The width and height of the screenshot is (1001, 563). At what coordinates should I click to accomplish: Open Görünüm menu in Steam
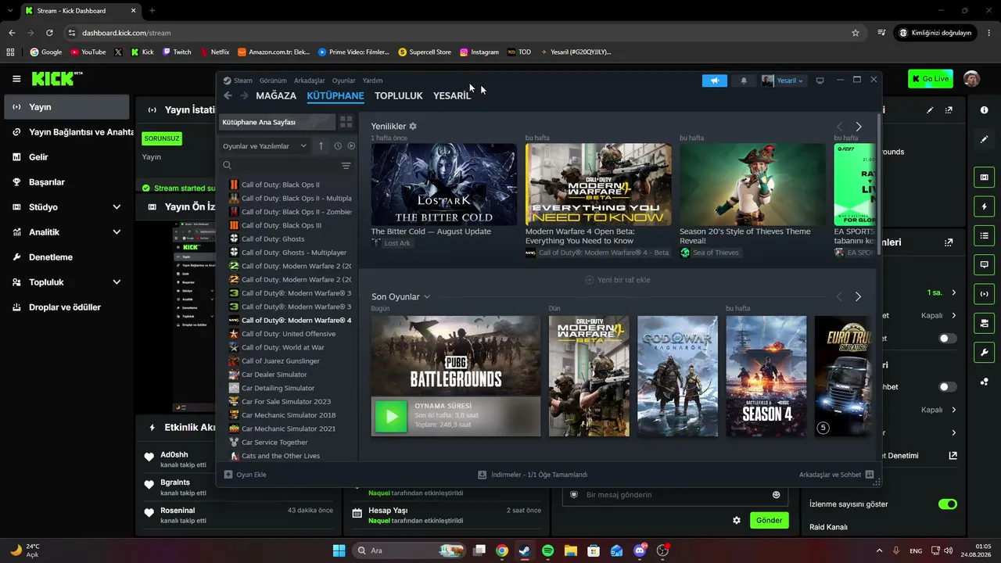pos(273,81)
